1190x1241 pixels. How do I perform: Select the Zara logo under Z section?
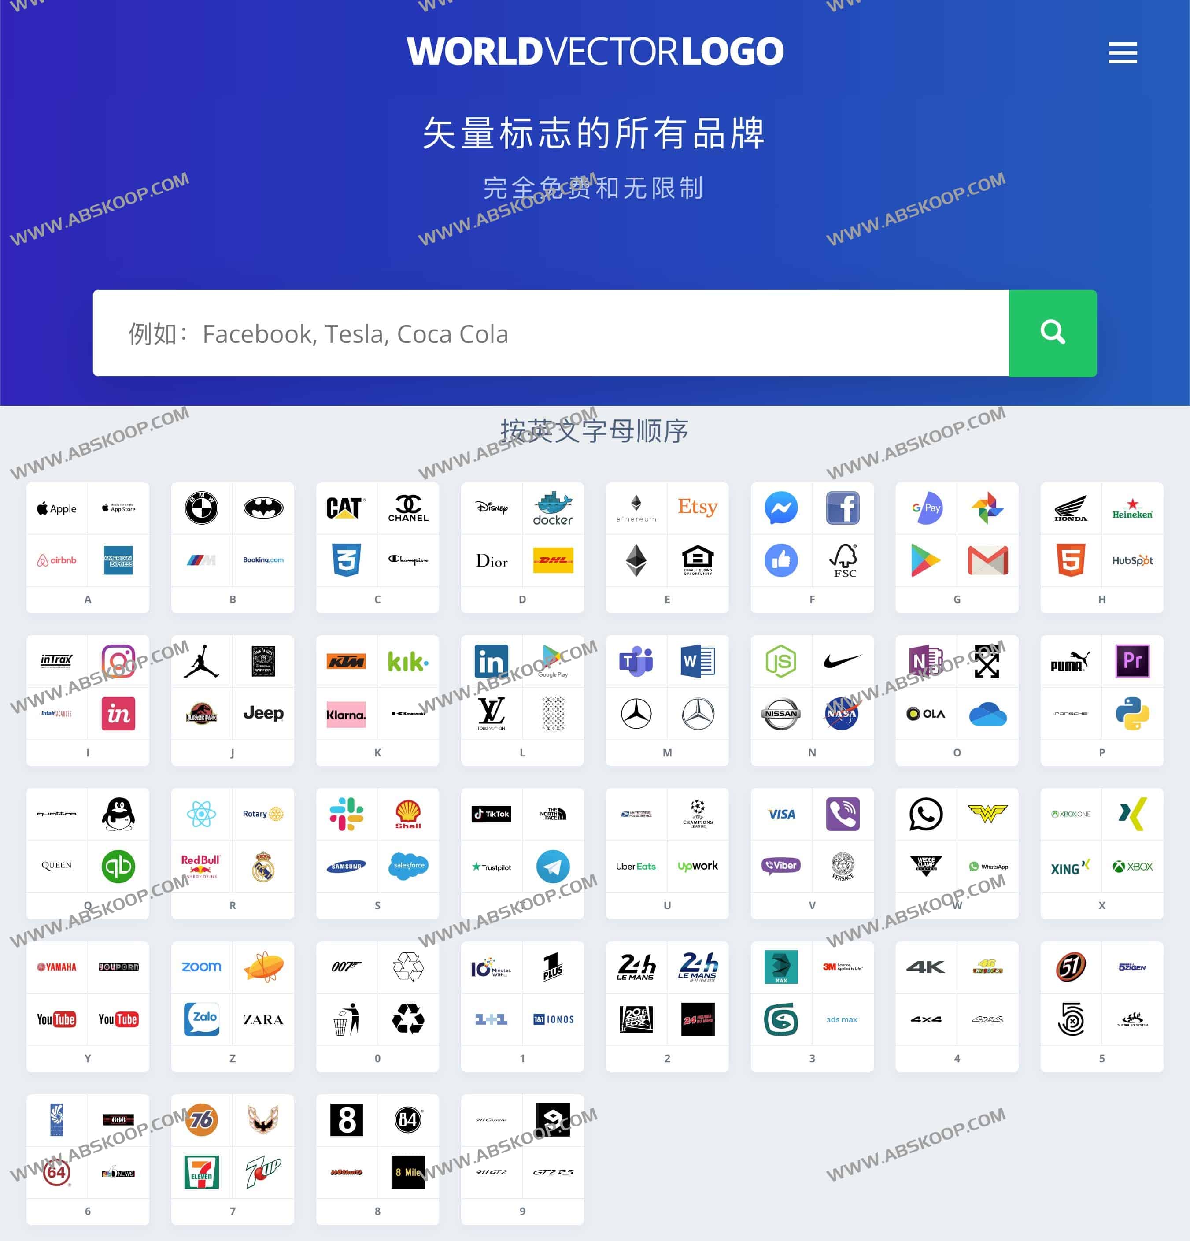click(265, 1018)
